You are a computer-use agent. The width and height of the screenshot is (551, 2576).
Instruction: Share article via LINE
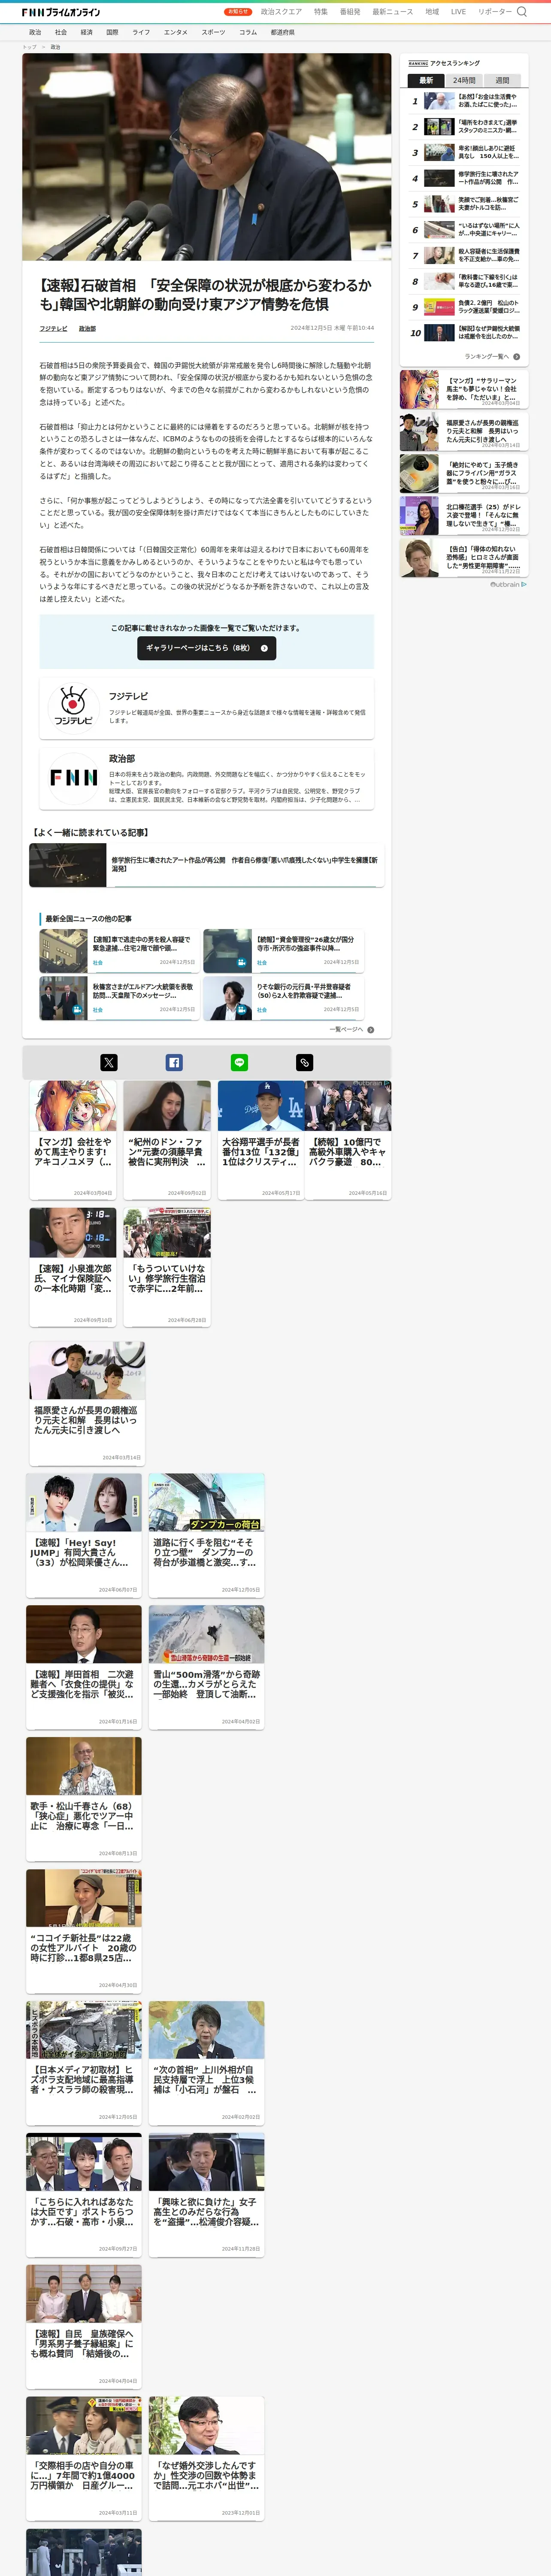pos(239,1062)
